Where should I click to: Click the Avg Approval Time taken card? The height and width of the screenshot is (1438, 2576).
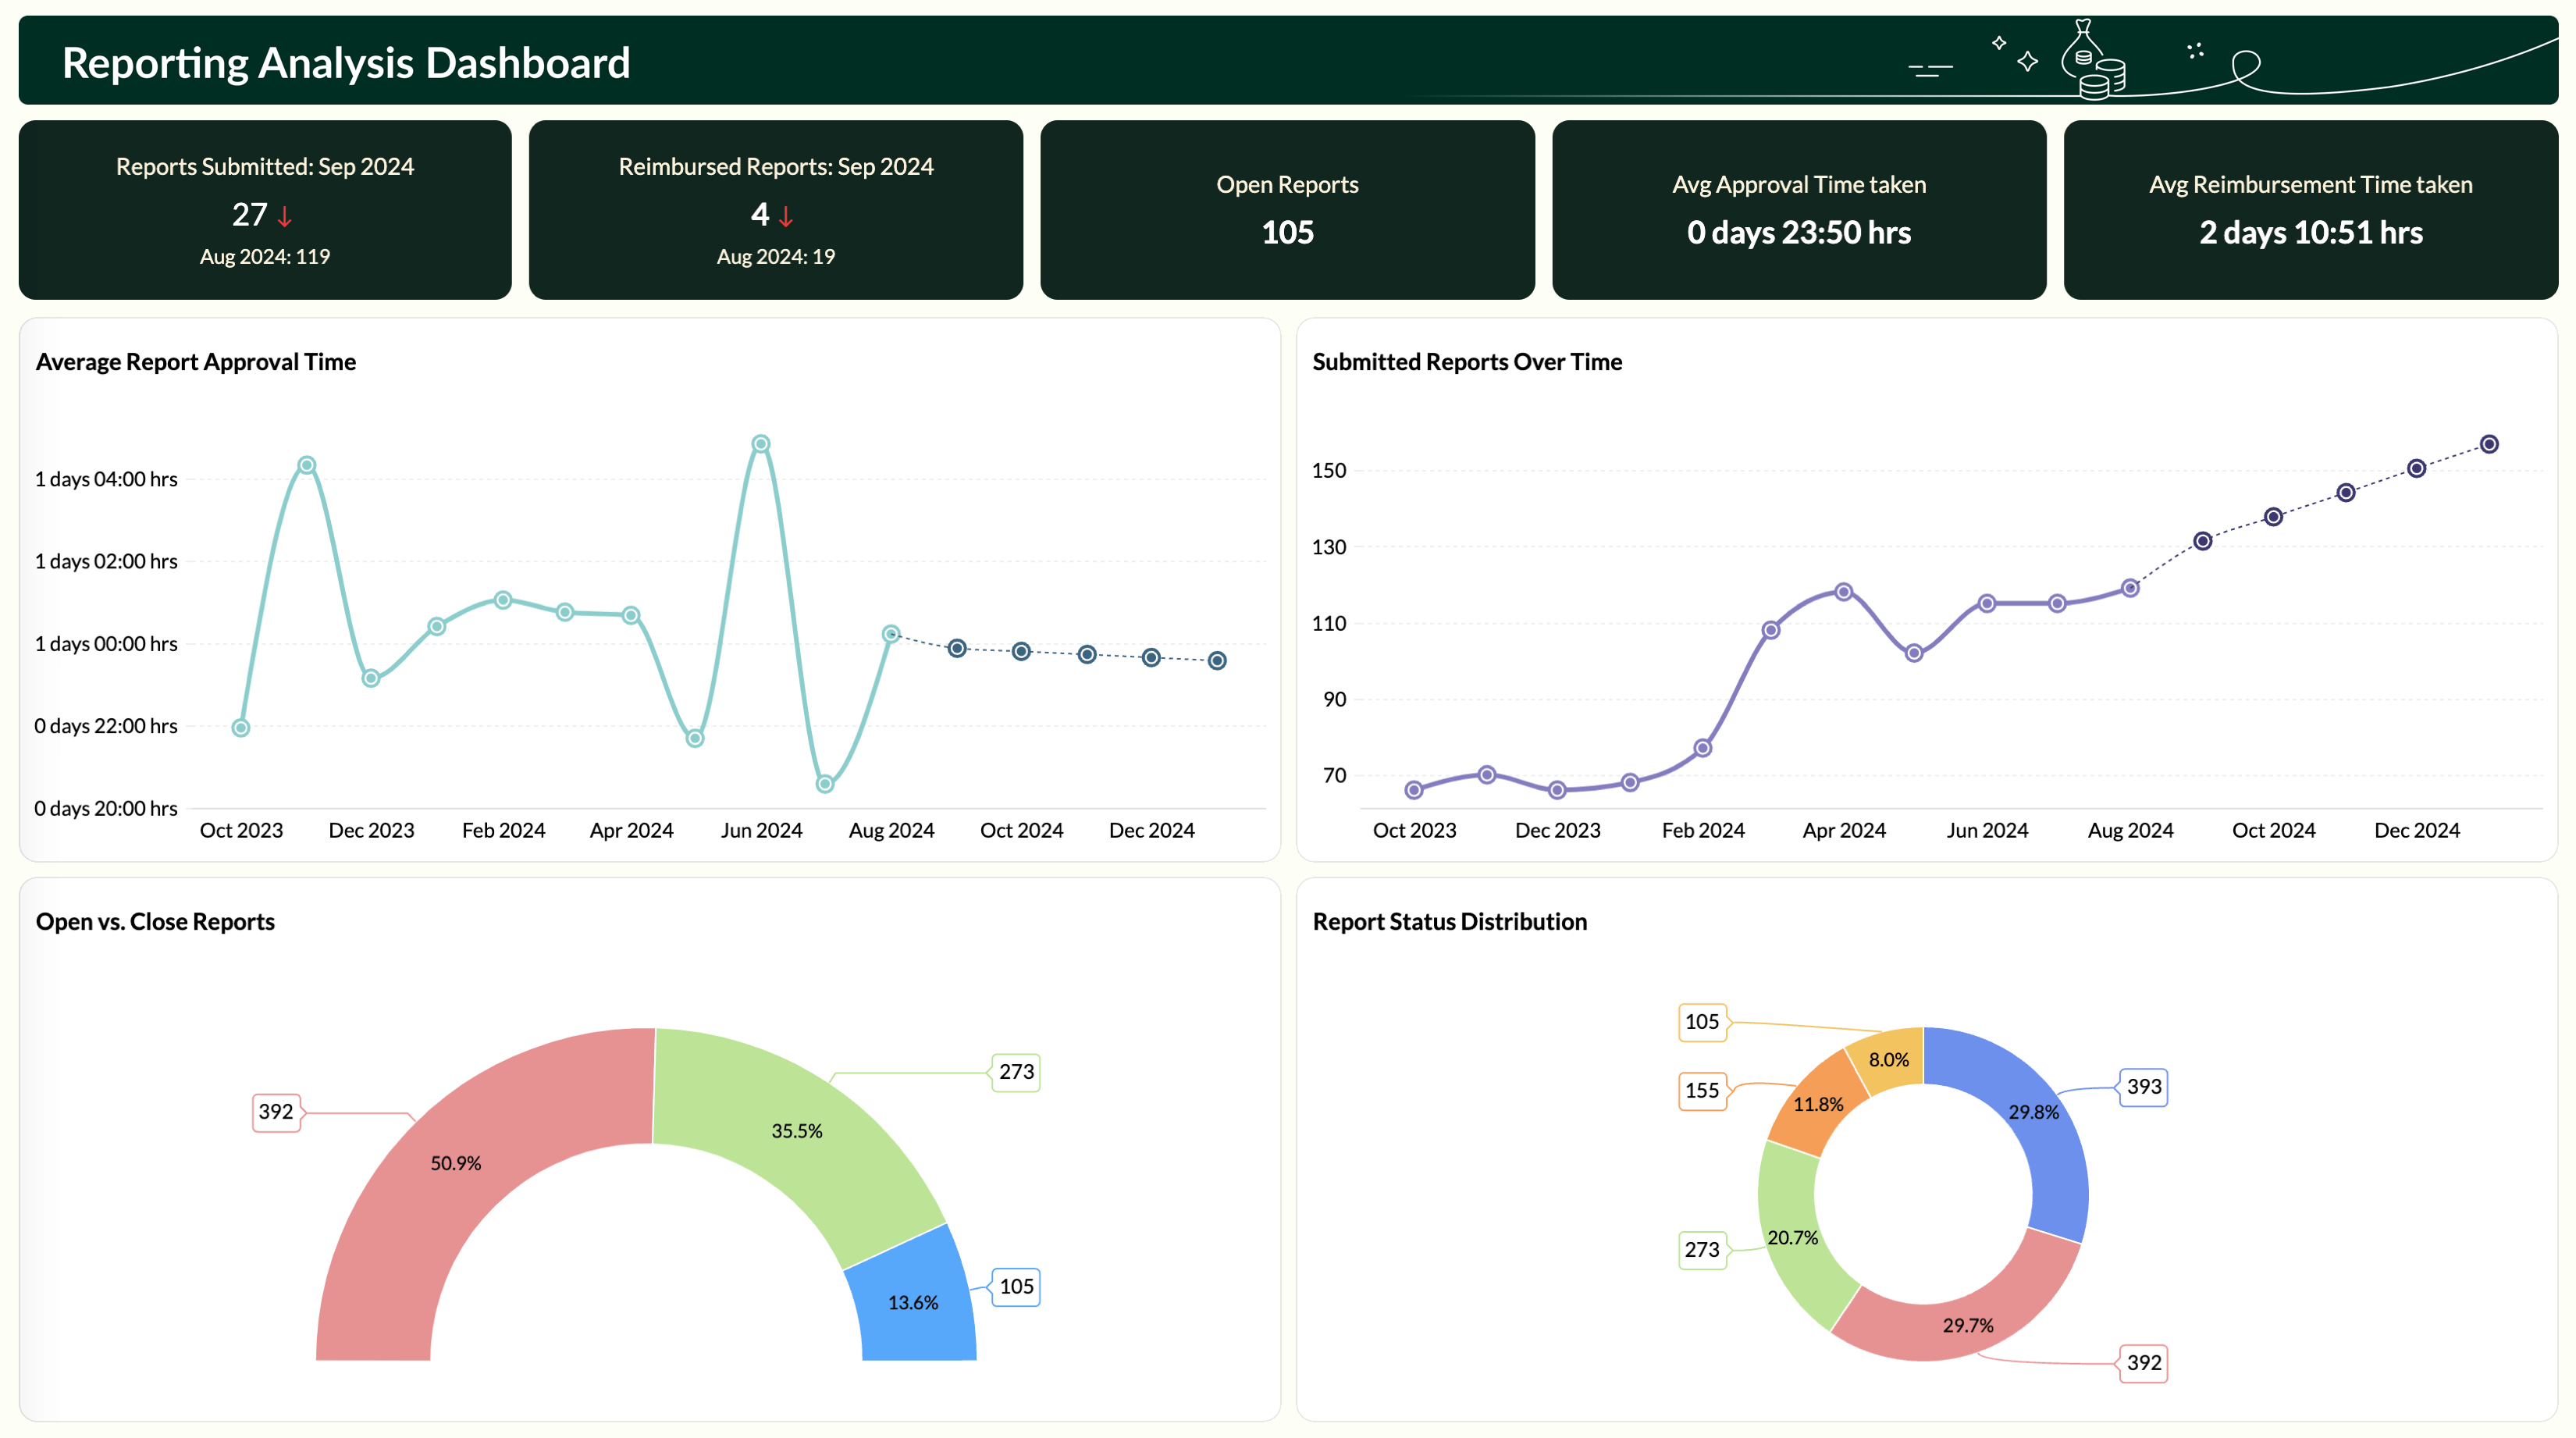1799,210
